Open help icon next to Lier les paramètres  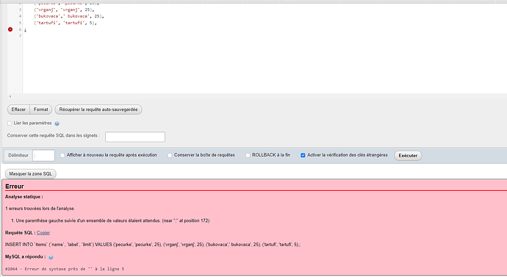[57, 123]
